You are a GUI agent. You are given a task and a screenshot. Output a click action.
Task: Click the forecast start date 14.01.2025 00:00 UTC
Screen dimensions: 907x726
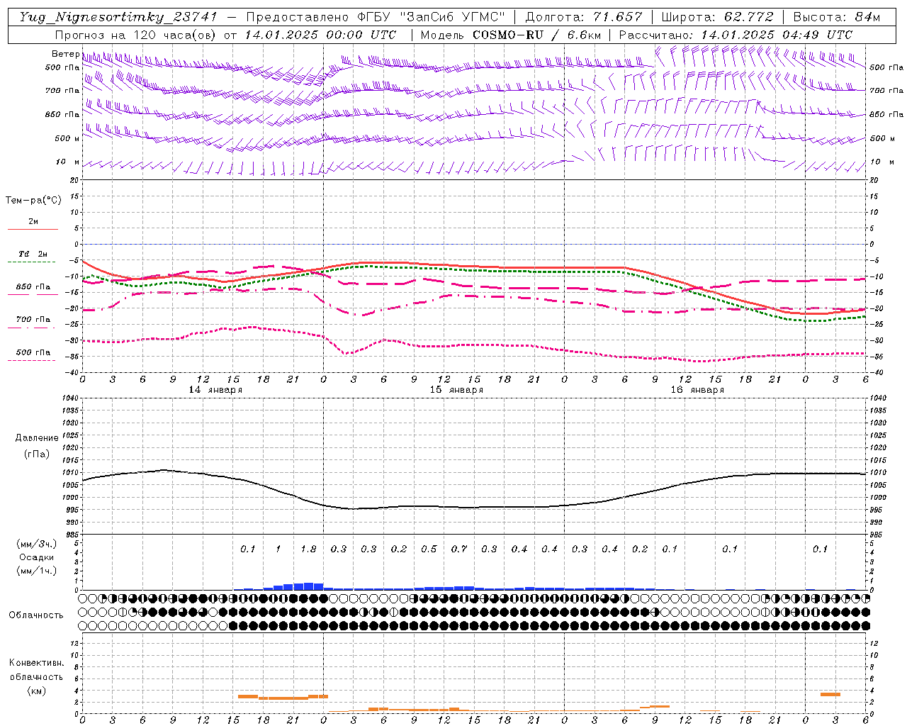(x=320, y=35)
